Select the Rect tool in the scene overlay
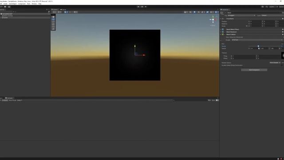 click(53, 26)
